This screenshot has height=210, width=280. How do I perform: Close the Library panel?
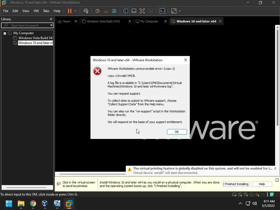point(51,19)
